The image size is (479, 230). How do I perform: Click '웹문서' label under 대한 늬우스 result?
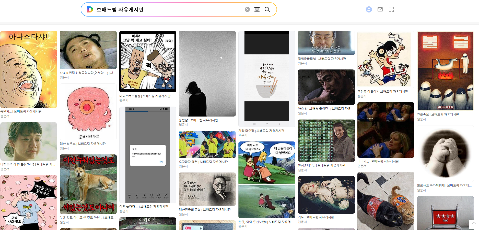64,148
